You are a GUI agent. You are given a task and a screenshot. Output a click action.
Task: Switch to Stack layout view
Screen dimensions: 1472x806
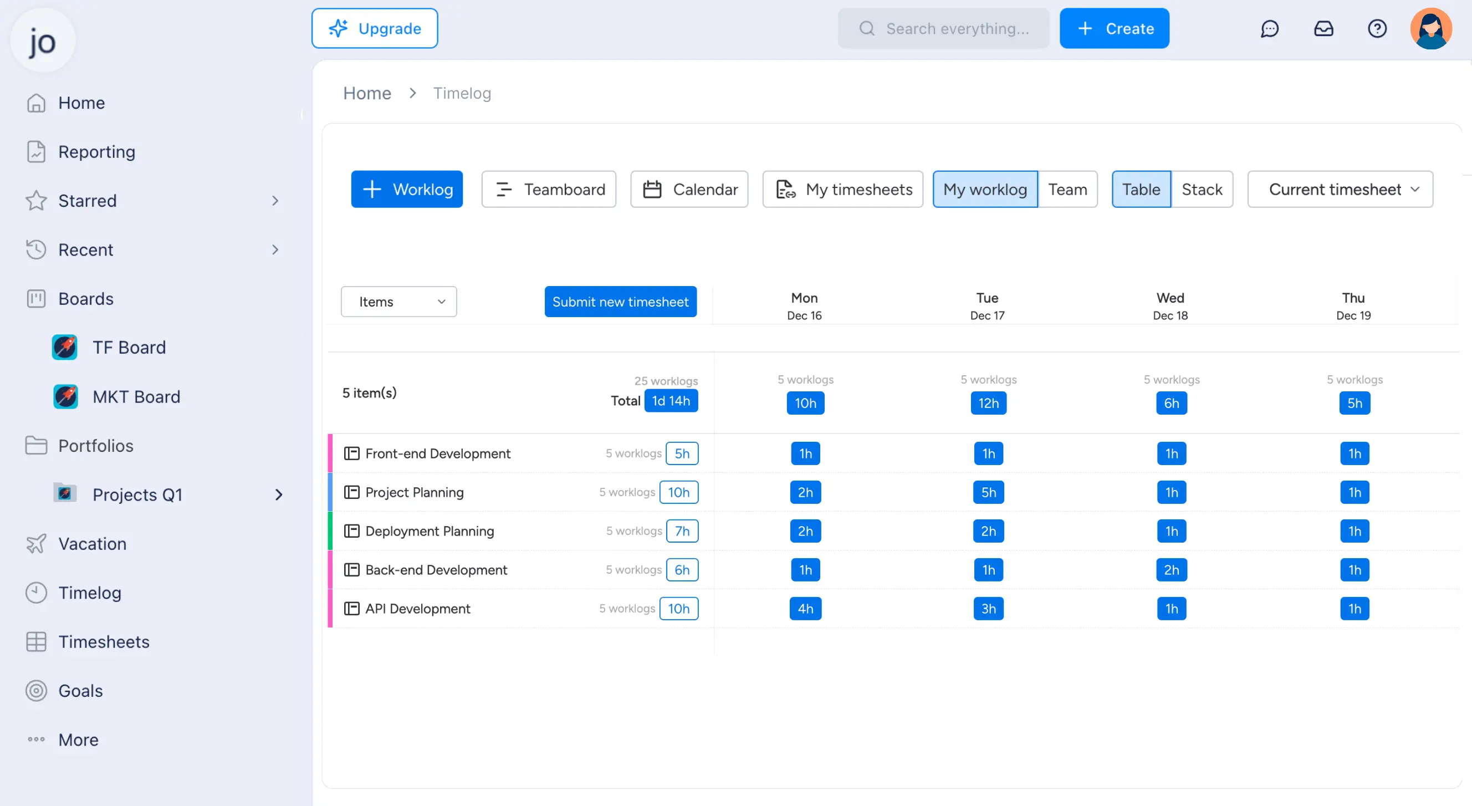(1202, 189)
